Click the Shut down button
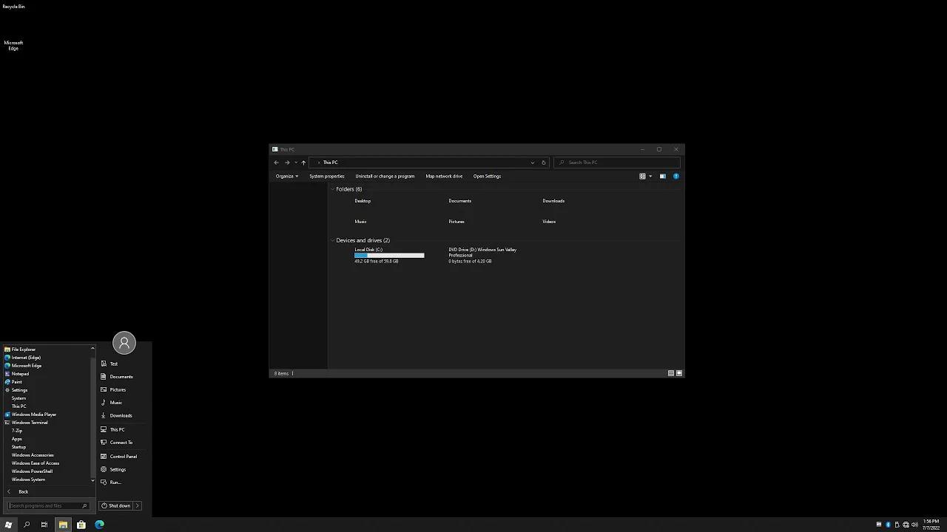The width and height of the screenshot is (947, 532). 118,505
